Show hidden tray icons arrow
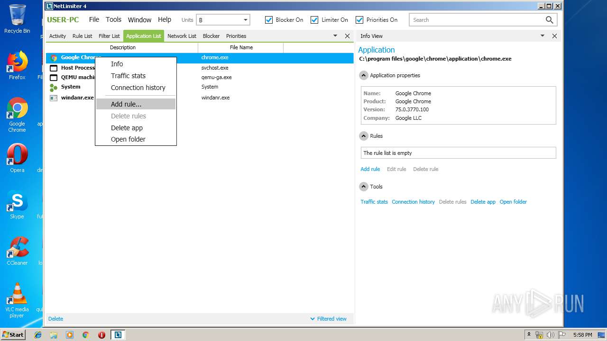Image resolution: width=607 pixels, height=341 pixels. click(x=529, y=335)
